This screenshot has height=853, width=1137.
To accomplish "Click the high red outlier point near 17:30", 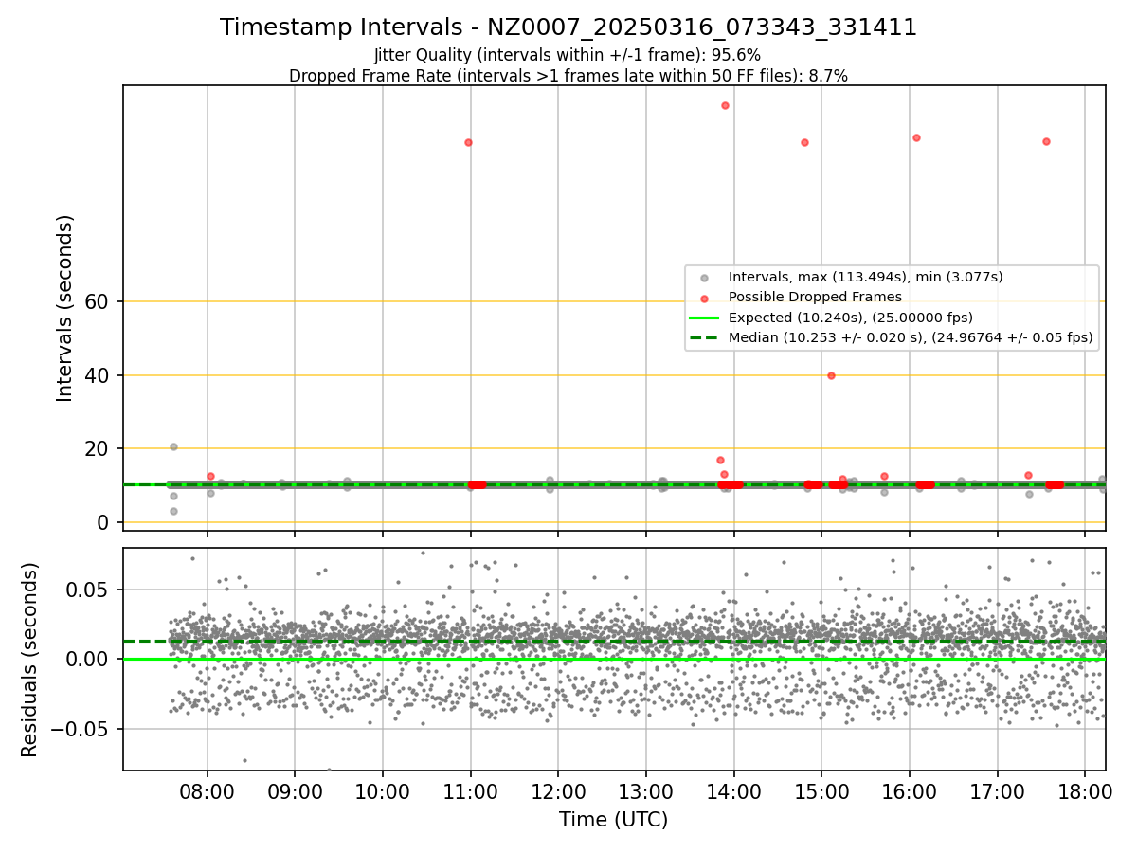I will pyautogui.click(x=1046, y=141).
